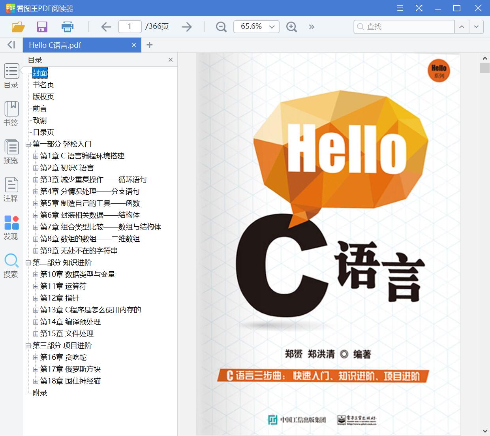Screen dimensions: 490x436
Task: Click the scroll-up arrow of the page scrollbar
Action: 485,58
